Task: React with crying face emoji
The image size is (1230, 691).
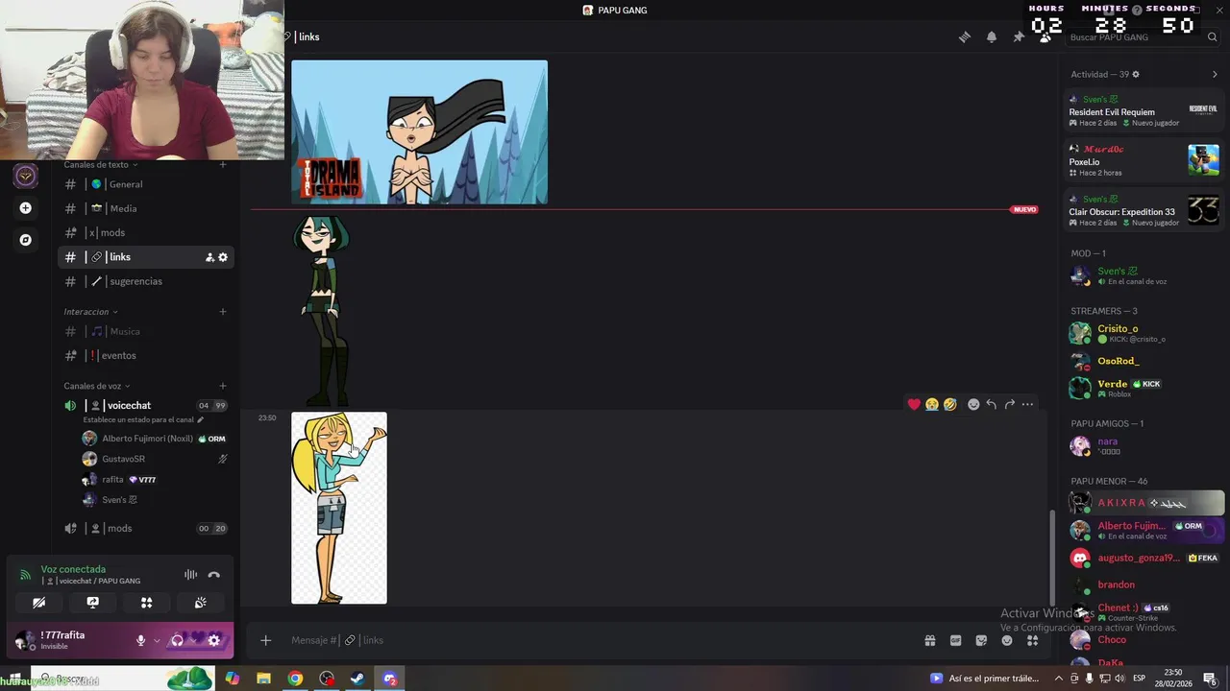Action: pos(932,404)
